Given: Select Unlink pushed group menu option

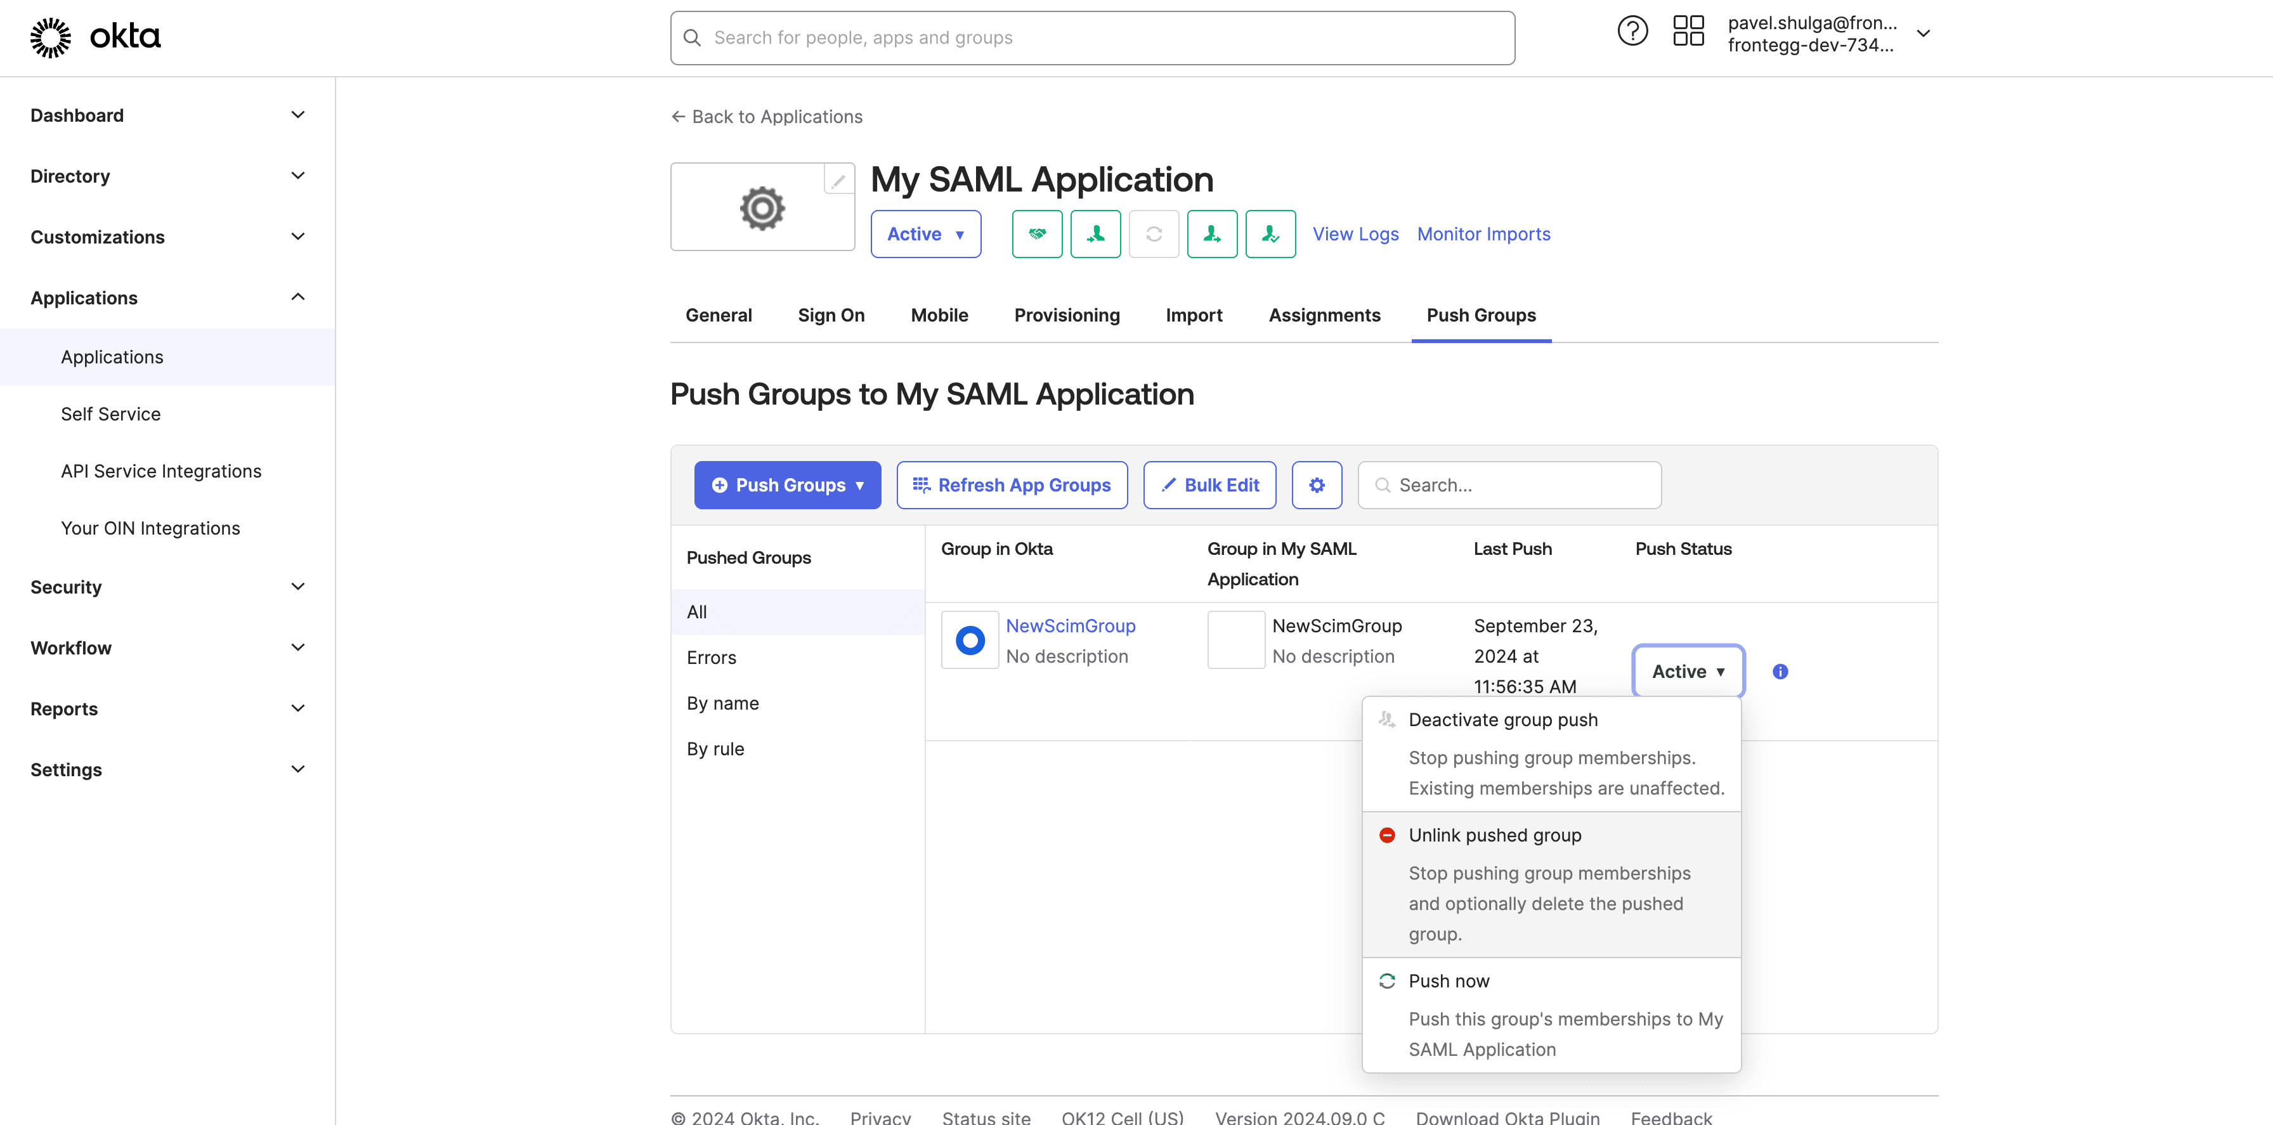Looking at the screenshot, I should [1551, 884].
